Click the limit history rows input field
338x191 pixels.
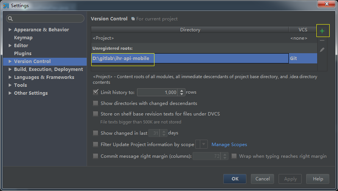(157, 92)
